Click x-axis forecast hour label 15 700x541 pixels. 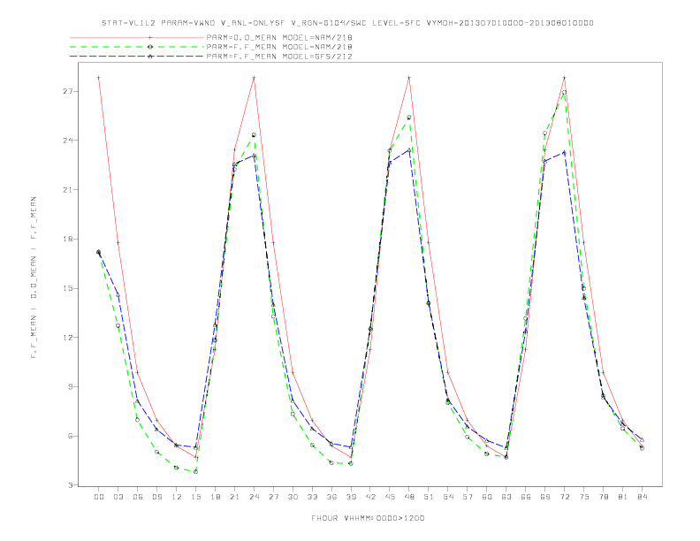click(195, 497)
